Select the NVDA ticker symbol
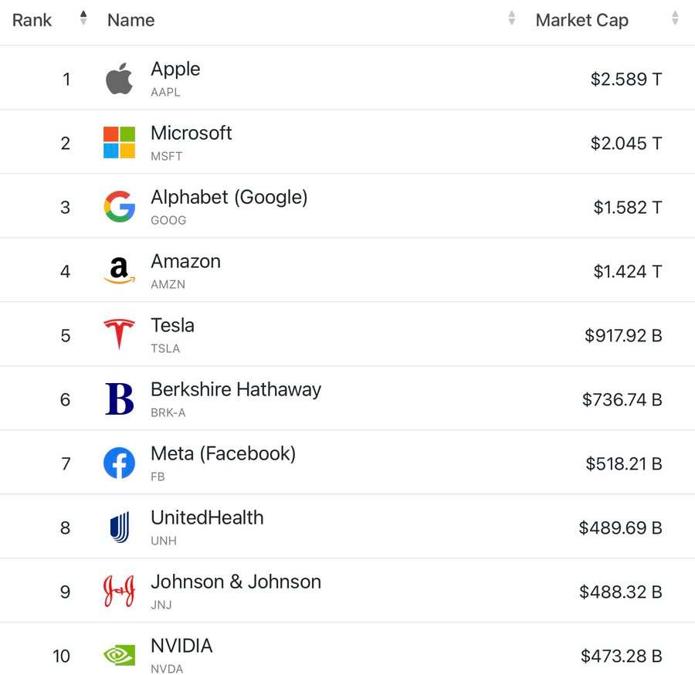The width and height of the screenshot is (695, 675). tap(167, 669)
